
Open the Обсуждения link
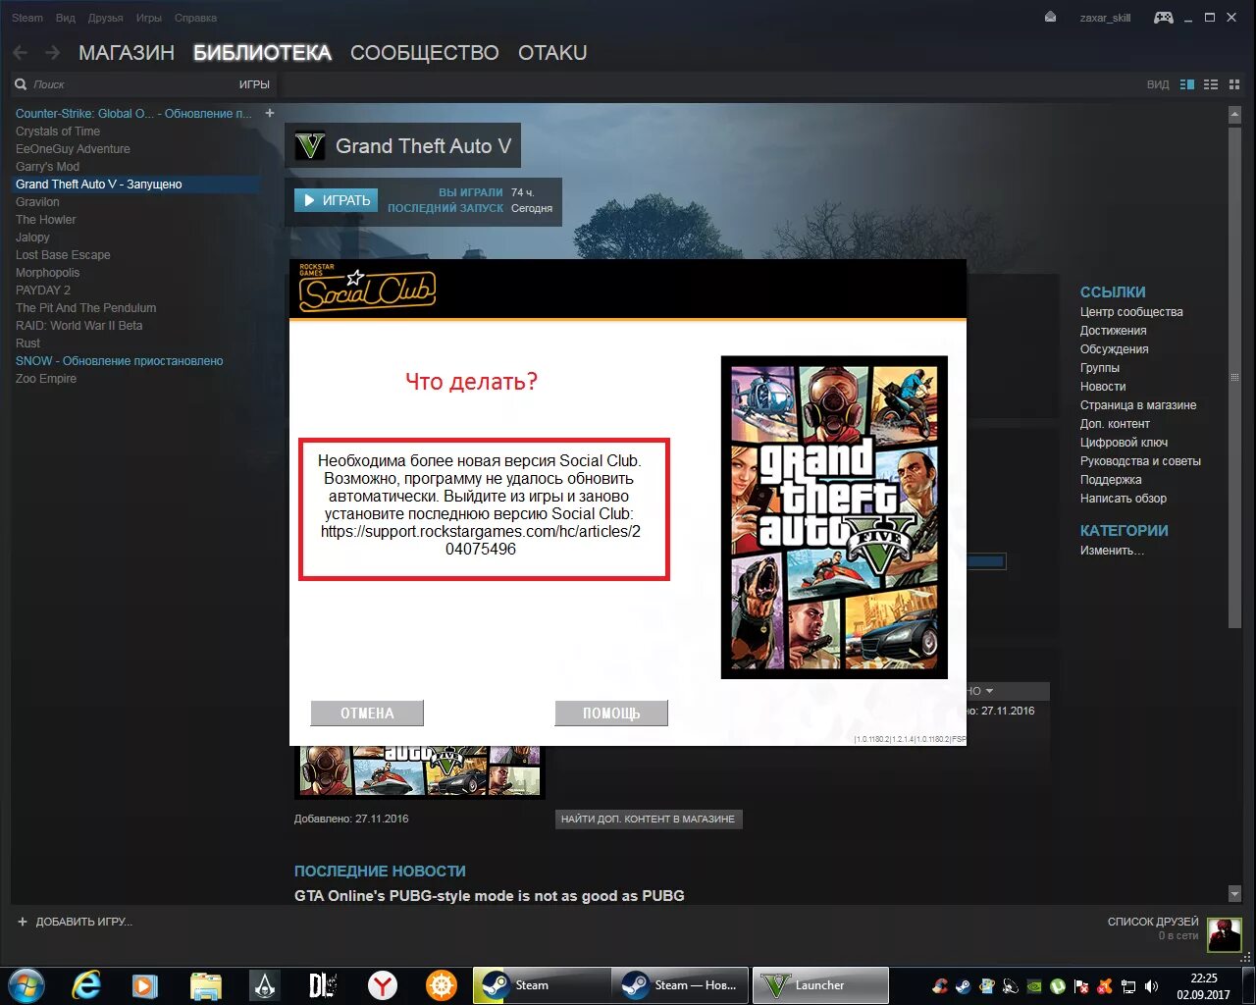(x=1114, y=349)
